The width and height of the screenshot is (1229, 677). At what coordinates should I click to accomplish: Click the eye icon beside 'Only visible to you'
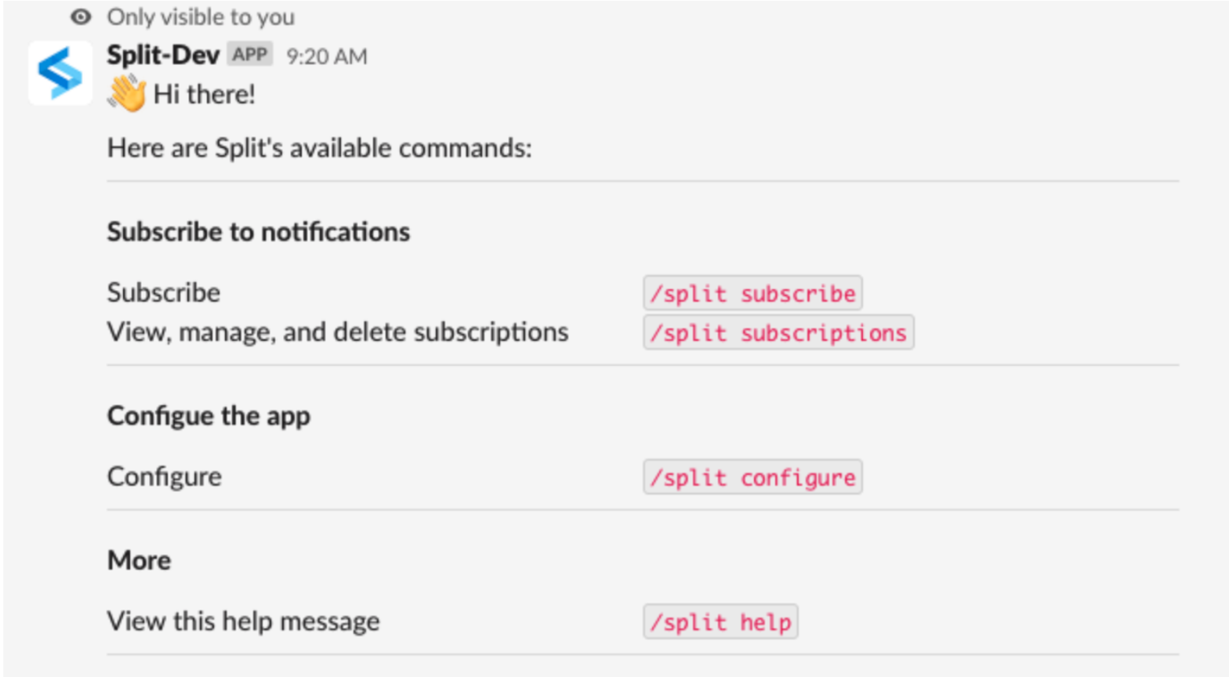[80, 16]
